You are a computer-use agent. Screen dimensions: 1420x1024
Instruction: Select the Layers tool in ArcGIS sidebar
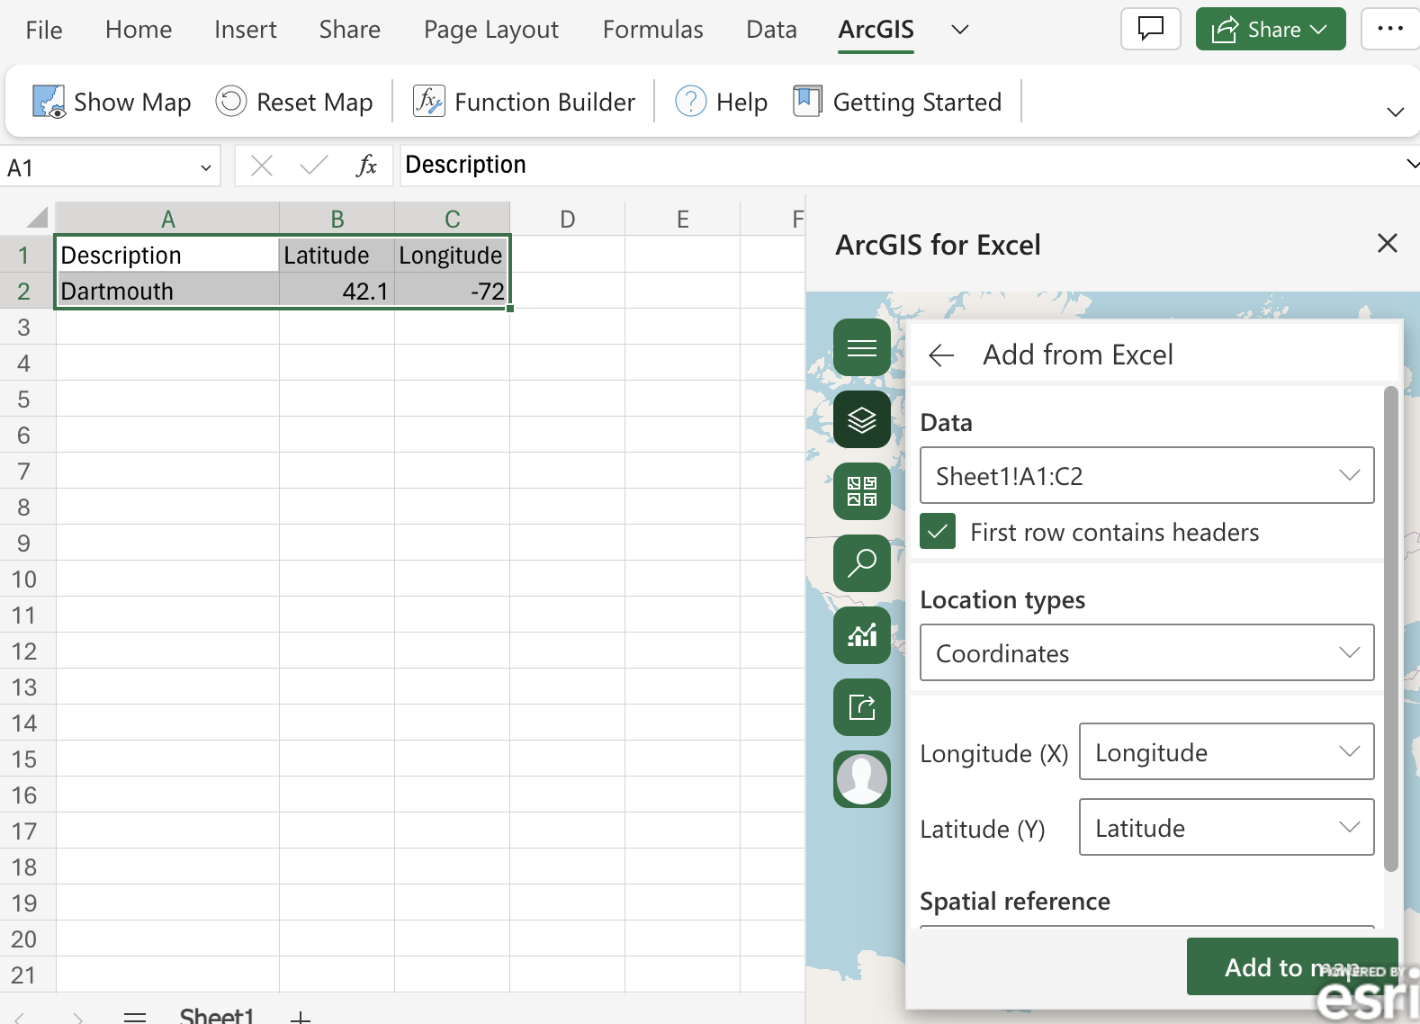point(862,419)
